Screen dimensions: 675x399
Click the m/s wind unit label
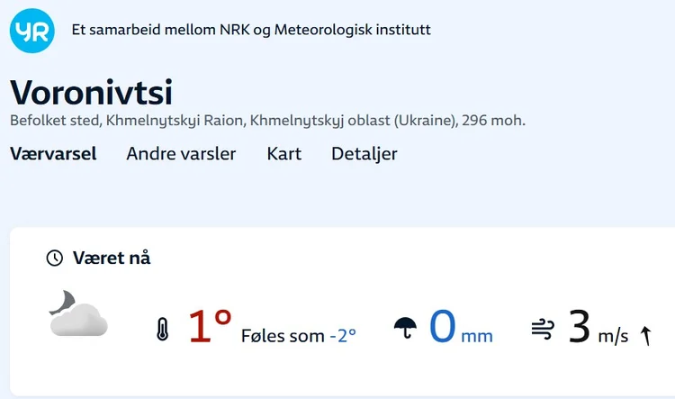613,337
